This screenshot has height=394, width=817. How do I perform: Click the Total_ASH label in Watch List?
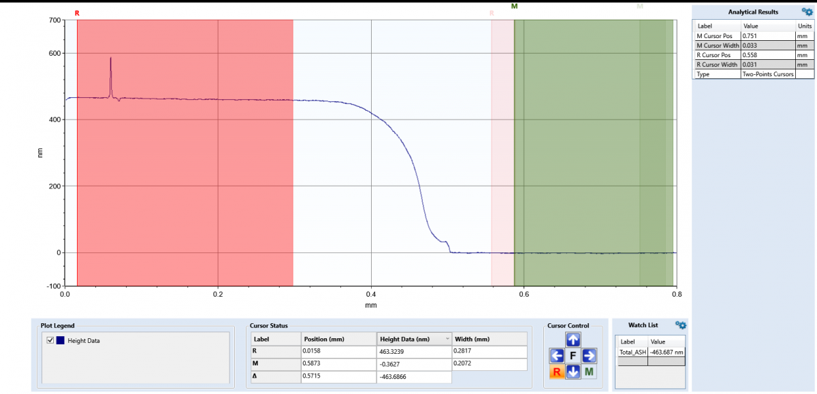[x=632, y=352]
